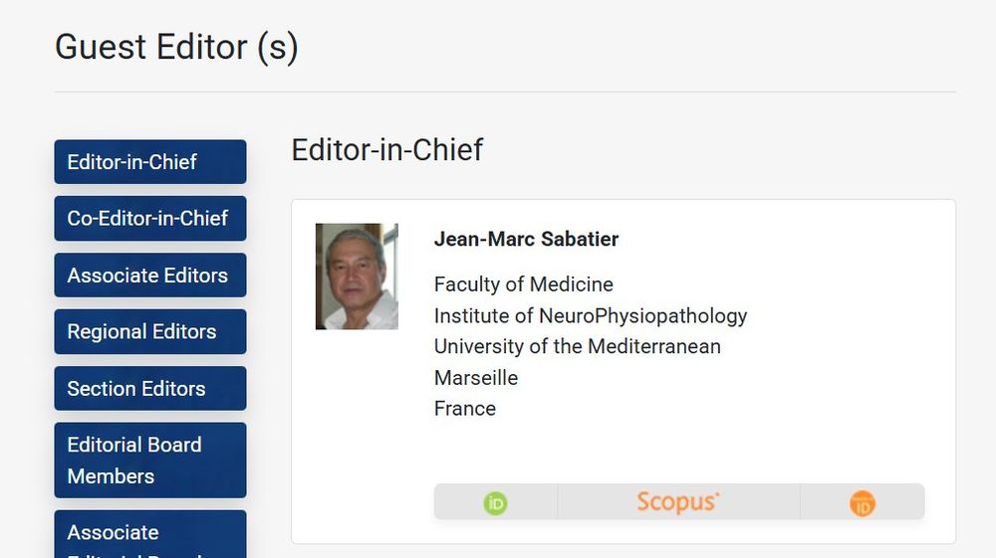Viewport: 996px width, 558px height.
Task: Select the Editor-in-Chief sidebar tab
Action: tap(149, 162)
